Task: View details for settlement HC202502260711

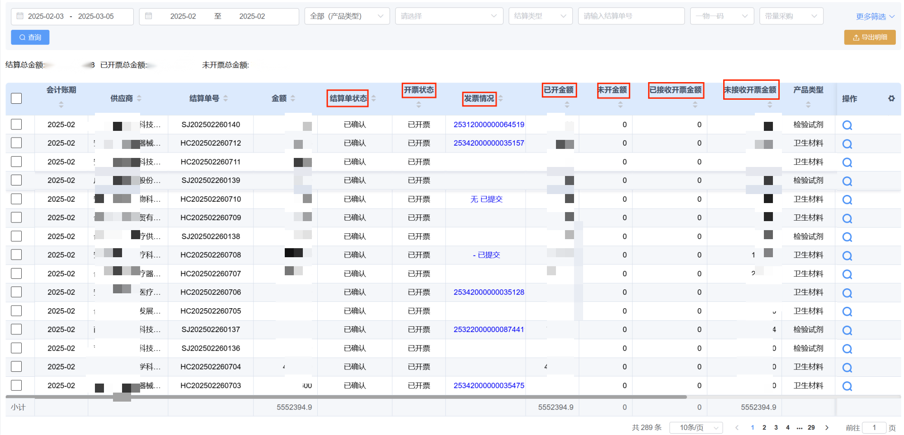Action: [x=847, y=162]
